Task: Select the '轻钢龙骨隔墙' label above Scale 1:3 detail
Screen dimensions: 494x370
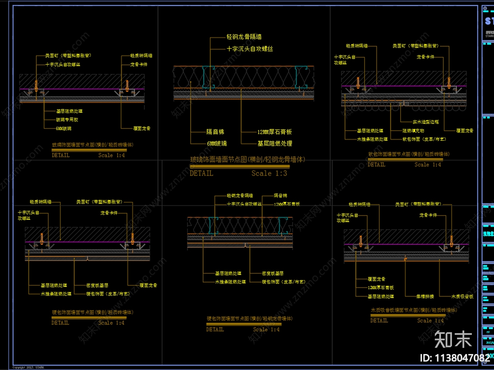Action: coord(244,37)
